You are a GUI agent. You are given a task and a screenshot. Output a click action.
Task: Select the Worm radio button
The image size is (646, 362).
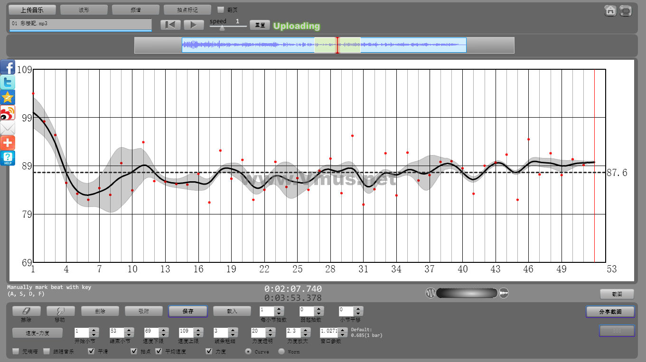281,352
